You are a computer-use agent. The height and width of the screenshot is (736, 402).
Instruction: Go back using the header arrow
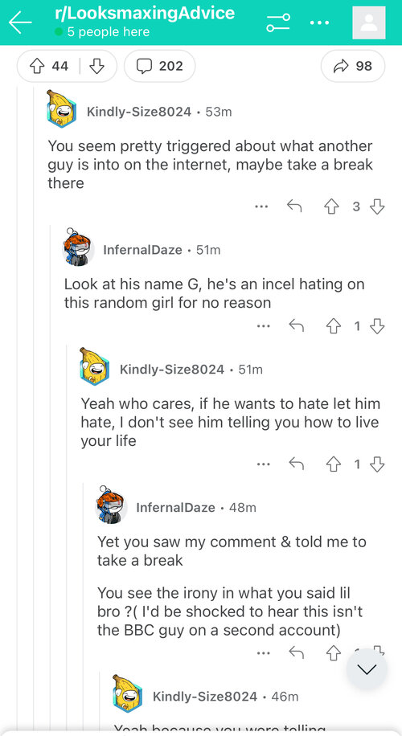pos(20,23)
